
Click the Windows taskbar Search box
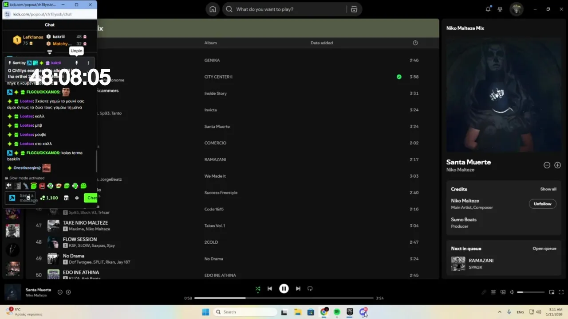[245, 312]
